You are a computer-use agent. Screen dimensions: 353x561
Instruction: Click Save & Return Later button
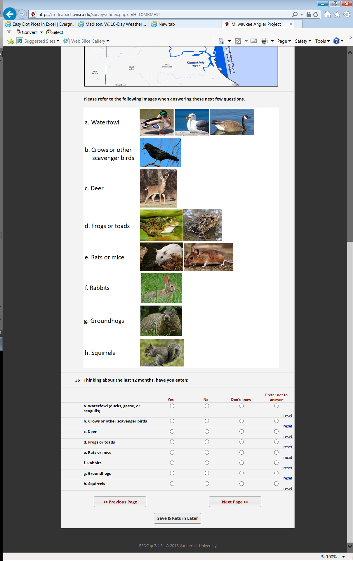tap(178, 518)
